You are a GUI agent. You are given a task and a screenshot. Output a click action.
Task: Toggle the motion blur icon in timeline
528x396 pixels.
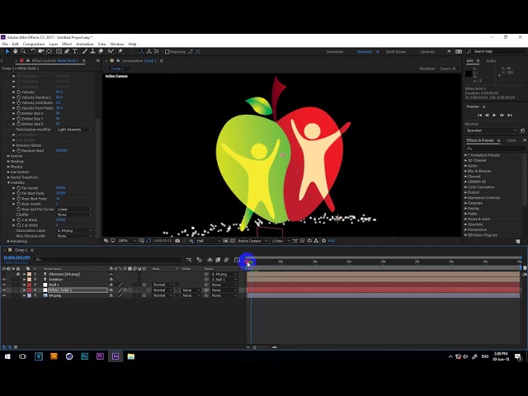pos(226,260)
